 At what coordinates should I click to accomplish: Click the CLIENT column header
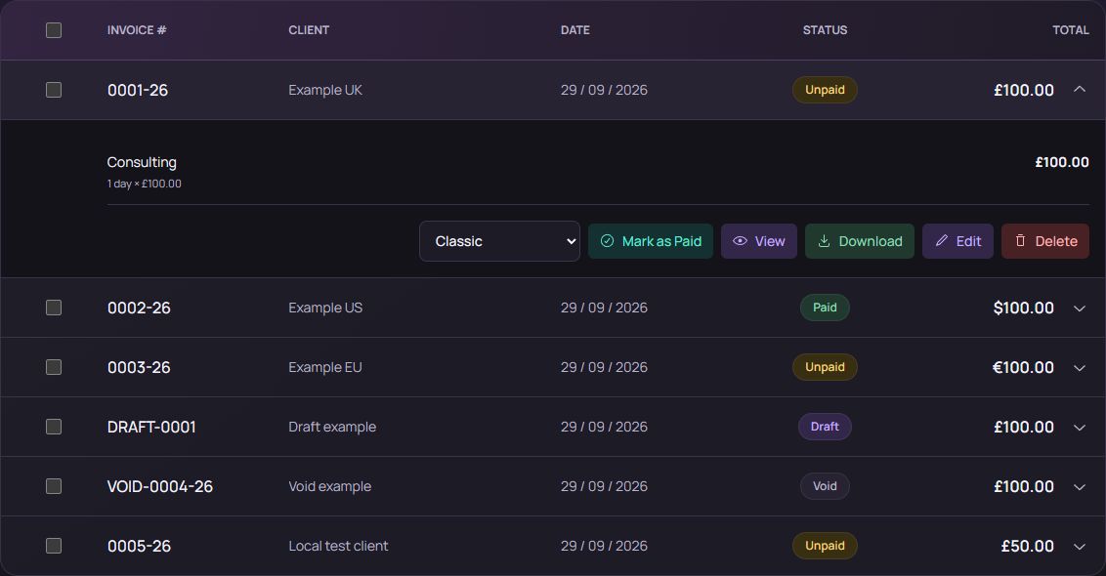(x=309, y=30)
